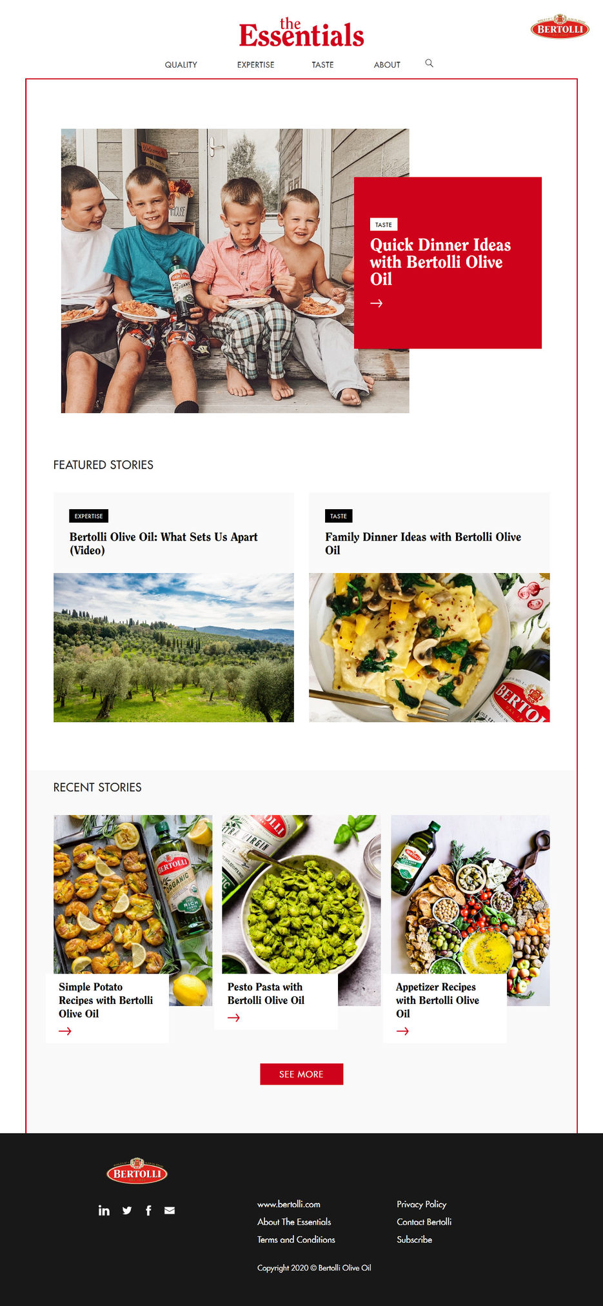This screenshot has height=1306, width=603.
Task: Click the Bertolli logo in top-right corner
Action: [x=560, y=26]
